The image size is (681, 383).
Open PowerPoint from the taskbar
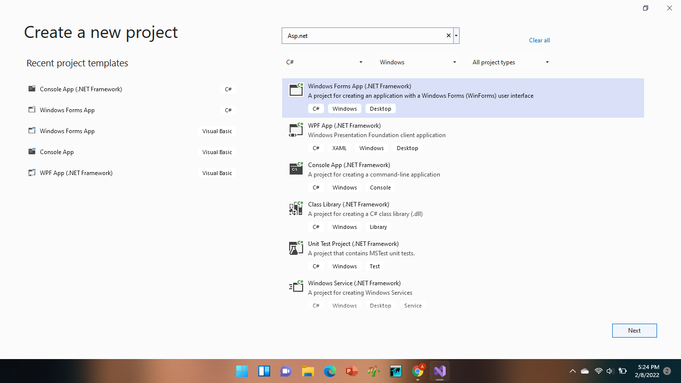[352, 371]
